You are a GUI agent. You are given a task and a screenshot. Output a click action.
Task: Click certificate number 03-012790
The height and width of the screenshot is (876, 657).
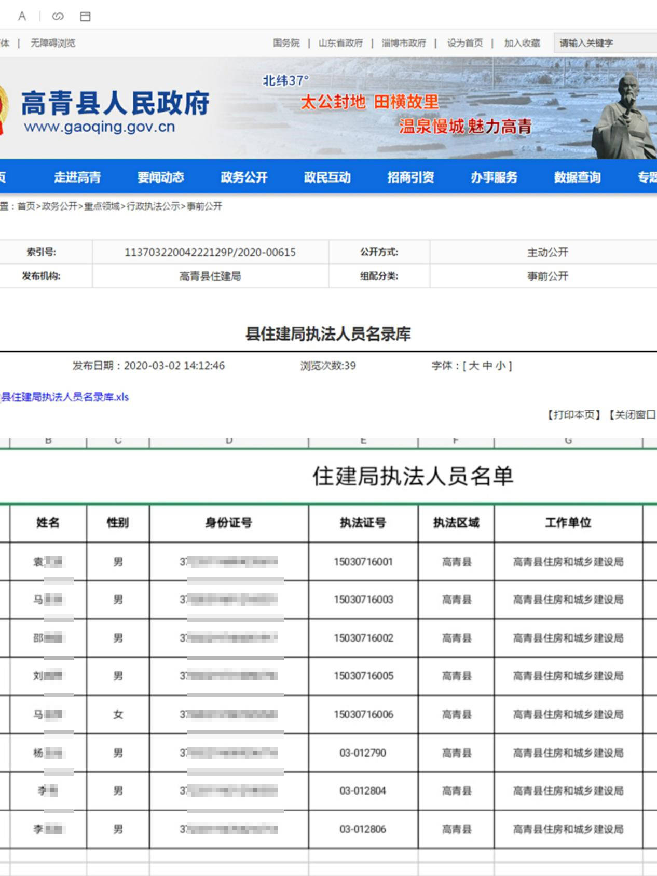click(x=363, y=753)
